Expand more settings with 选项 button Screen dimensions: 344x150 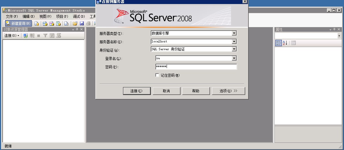228,91
